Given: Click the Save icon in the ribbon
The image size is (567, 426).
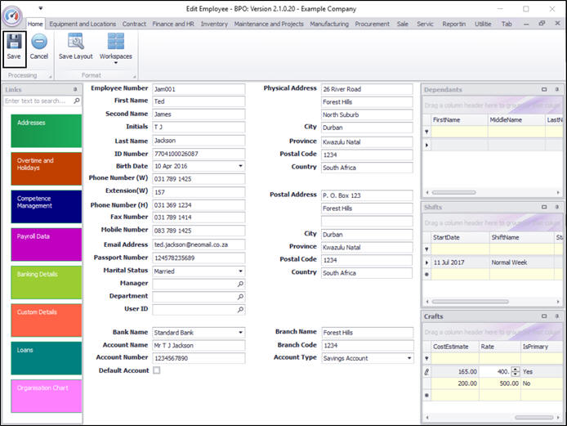Looking at the screenshot, I should pyautogui.click(x=14, y=43).
